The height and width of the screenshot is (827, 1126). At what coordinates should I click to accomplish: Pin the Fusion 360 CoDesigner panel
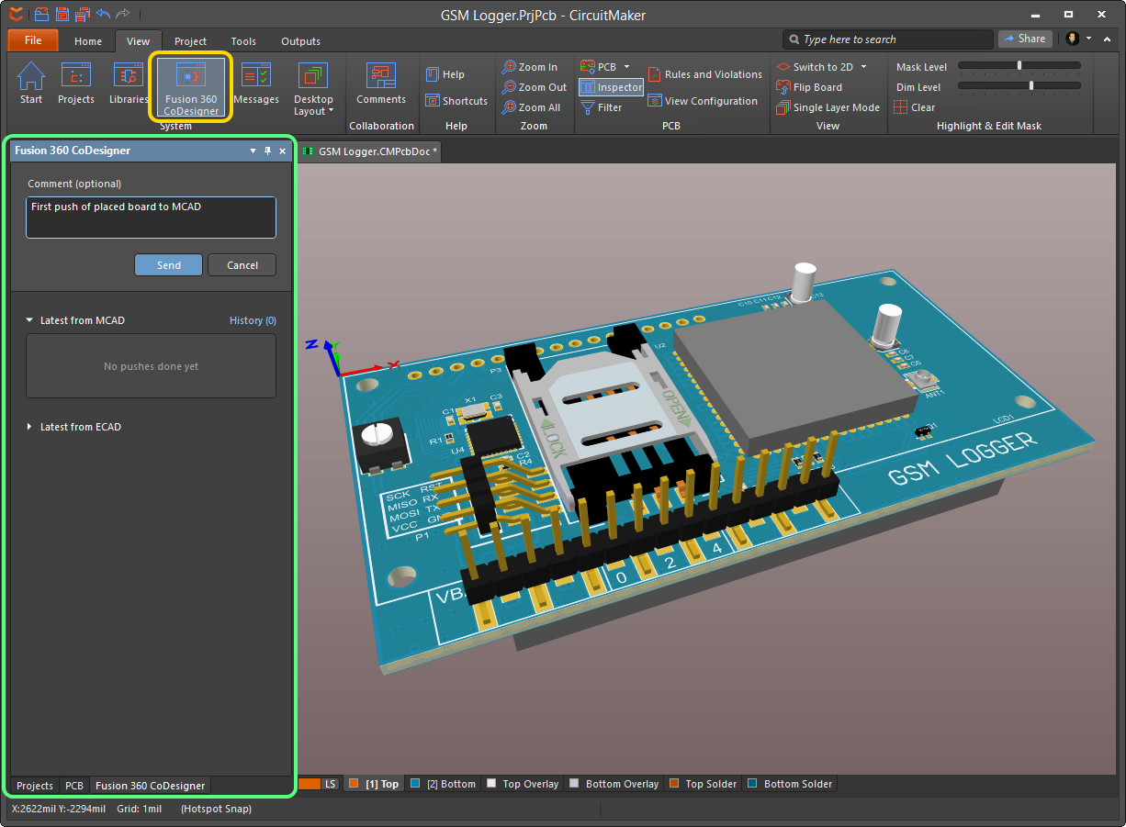click(268, 151)
